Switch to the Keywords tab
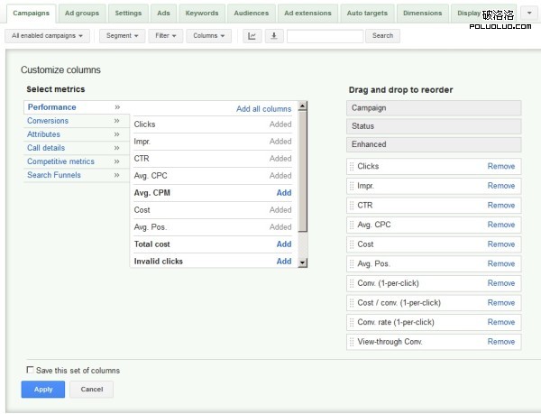The width and height of the screenshot is (541, 414). coord(201,14)
